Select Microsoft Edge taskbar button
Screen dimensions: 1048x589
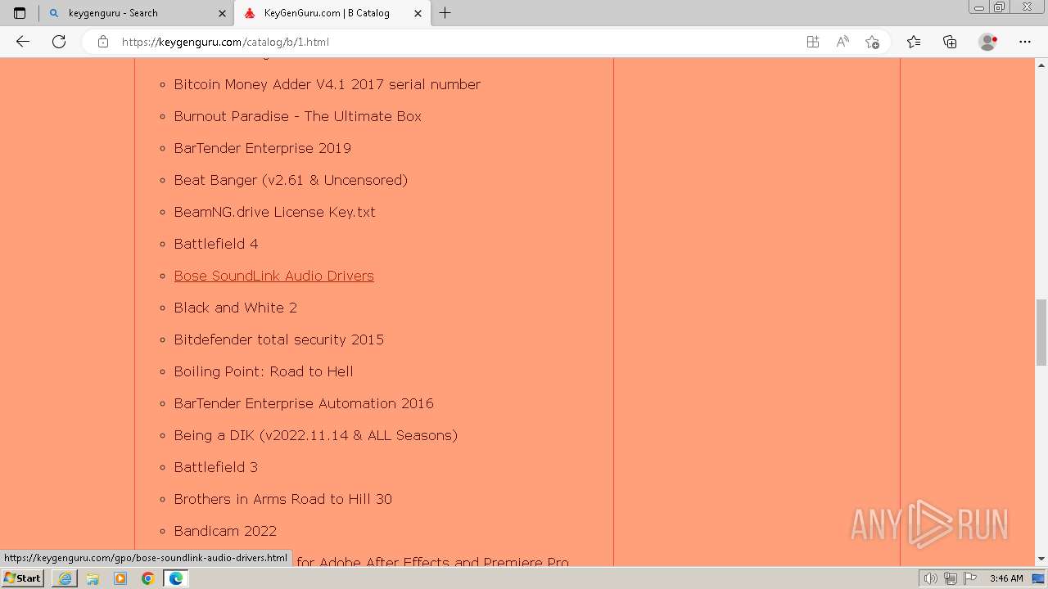[x=175, y=578]
